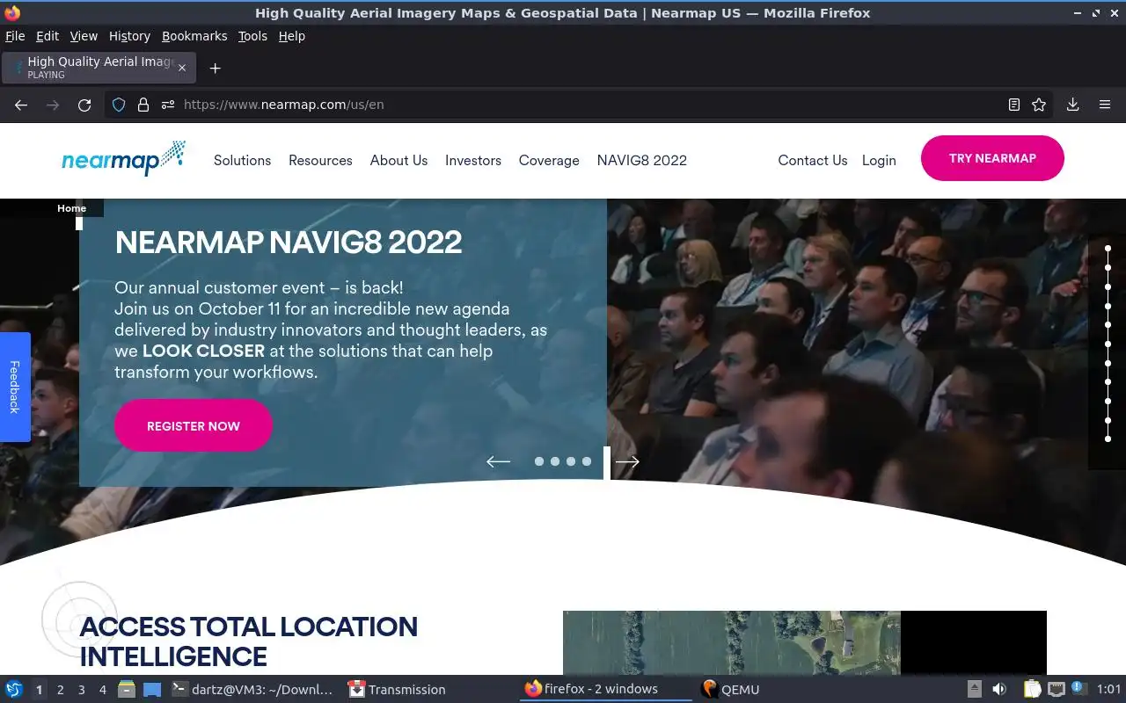
Task: Click the Login link
Action: [879, 160]
